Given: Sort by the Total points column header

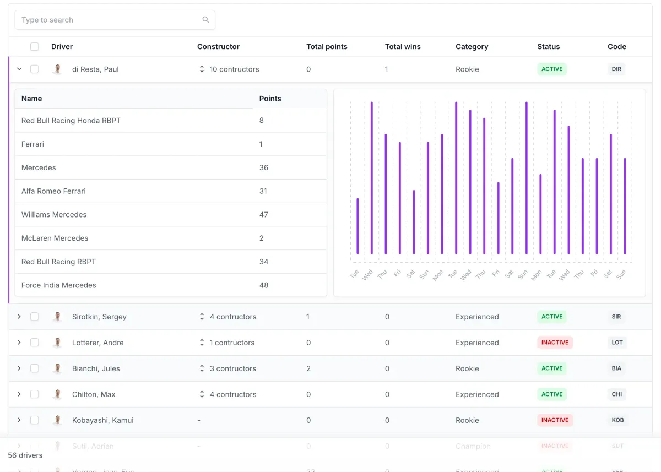Looking at the screenshot, I should pos(327,47).
